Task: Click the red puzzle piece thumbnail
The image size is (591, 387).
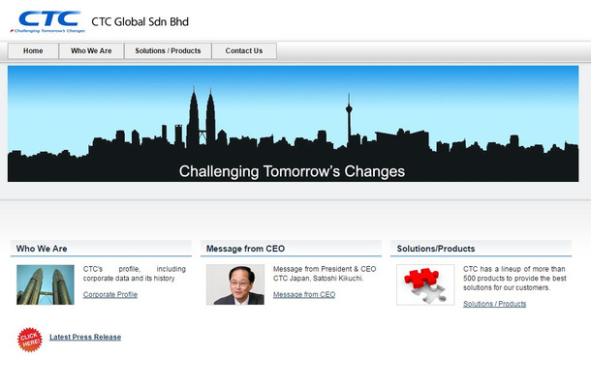Action: pos(425,284)
